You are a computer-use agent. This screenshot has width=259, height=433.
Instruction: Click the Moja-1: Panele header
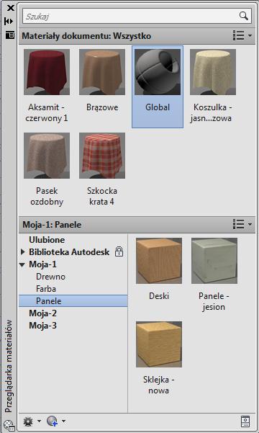point(52,225)
